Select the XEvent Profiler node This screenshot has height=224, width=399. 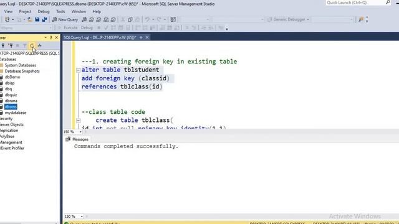pyautogui.click(x=12, y=148)
